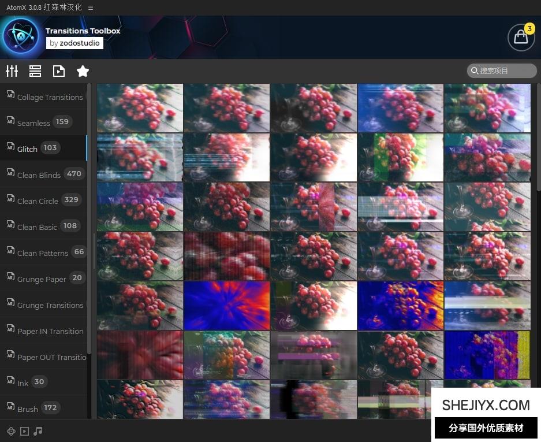Select the Seamless category
Image resolution: width=541 pixels, height=442 pixels.
[x=33, y=122]
